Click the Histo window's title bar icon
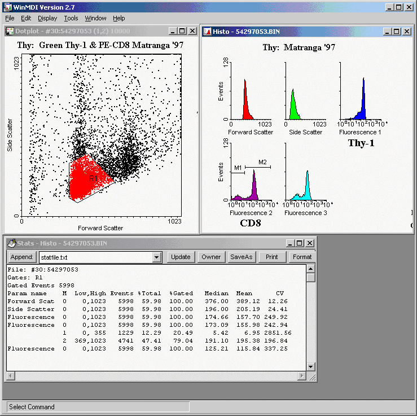Screen dimensions: 417x416 [207, 31]
